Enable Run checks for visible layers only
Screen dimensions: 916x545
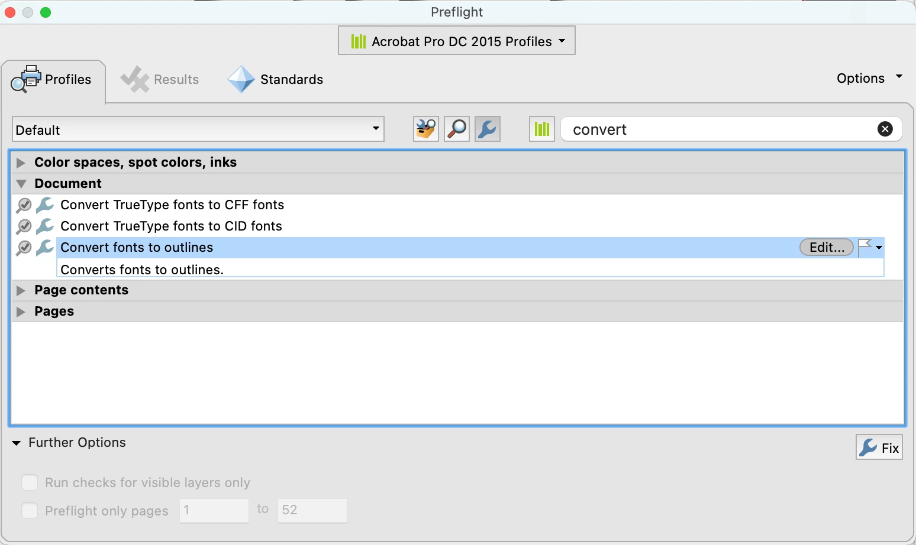click(30, 482)
